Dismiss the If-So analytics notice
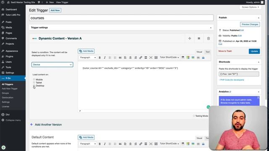This screenshot has width=269, height=151. pyautogui.click(x=258, y=97)
